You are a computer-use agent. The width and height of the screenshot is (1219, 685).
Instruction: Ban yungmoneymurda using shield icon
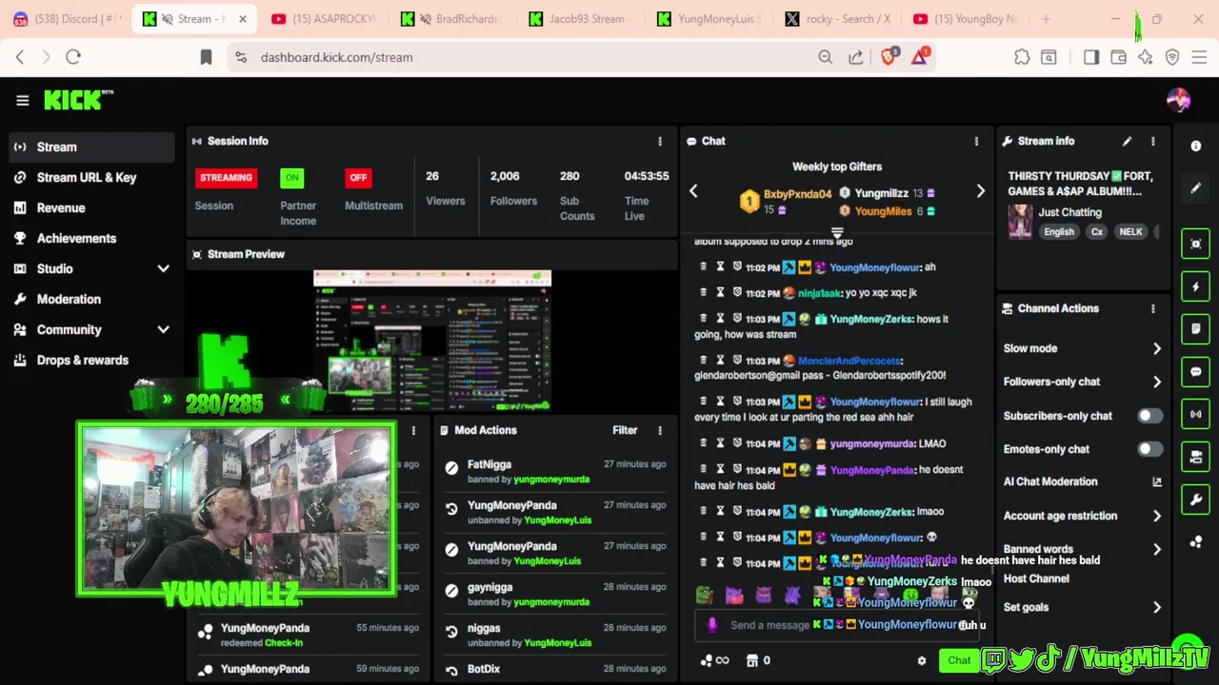click(737, 443)
